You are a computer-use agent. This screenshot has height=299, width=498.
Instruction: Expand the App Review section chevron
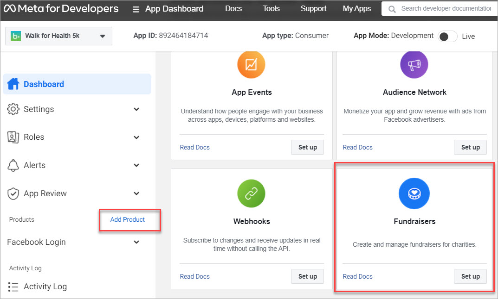coord(136,193)
